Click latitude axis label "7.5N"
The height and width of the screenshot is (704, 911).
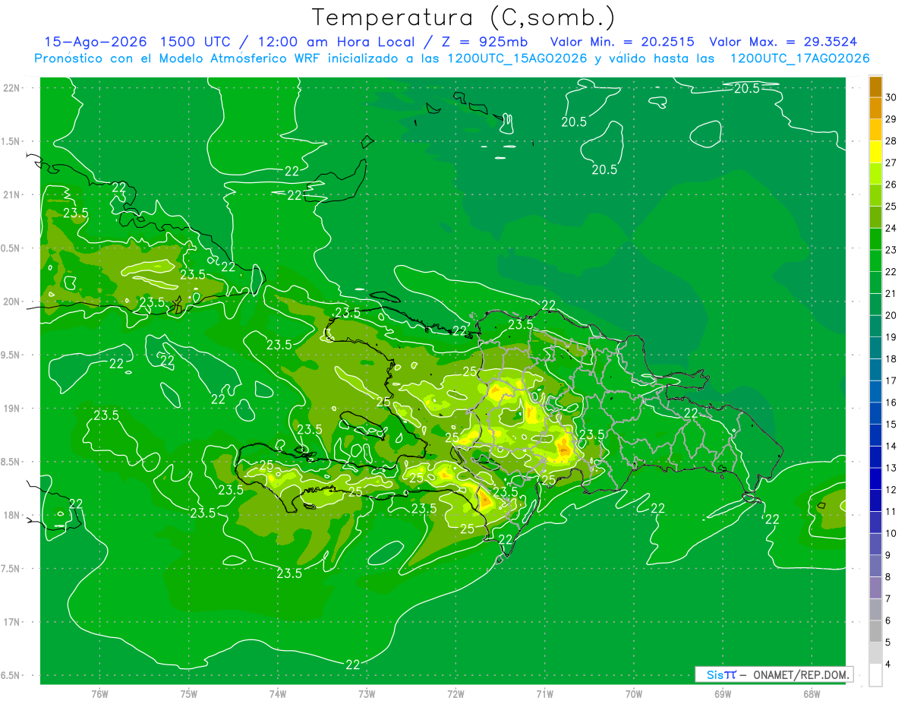(11, 569)
